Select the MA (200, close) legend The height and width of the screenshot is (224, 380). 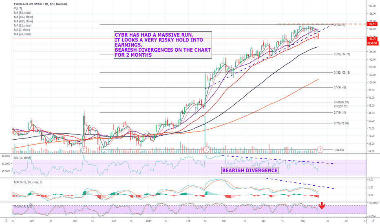click(23, 21)
